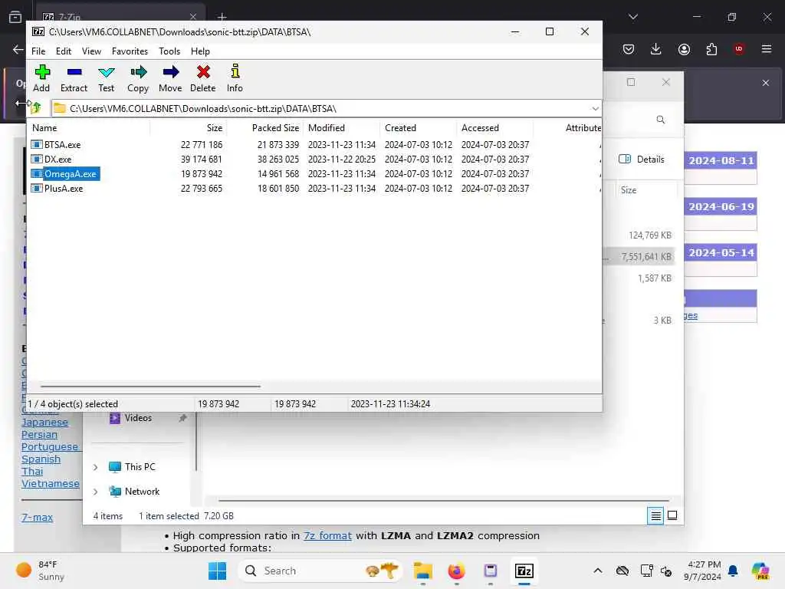This screenshot has height=589, width=785.
Task: Sort by the Size column header in 7-Zip
Action: (x=189, y=128)
